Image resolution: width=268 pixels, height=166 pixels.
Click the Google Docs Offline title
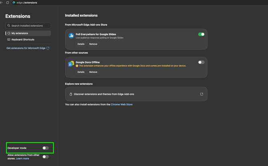[x=88, y=62]
